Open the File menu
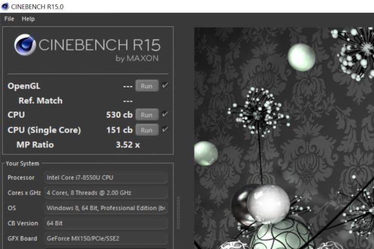 click(x=9, y=19)
